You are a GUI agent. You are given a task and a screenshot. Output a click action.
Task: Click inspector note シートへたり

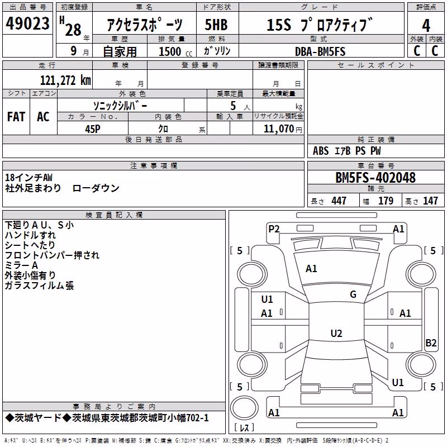click(x=30, y=245)
